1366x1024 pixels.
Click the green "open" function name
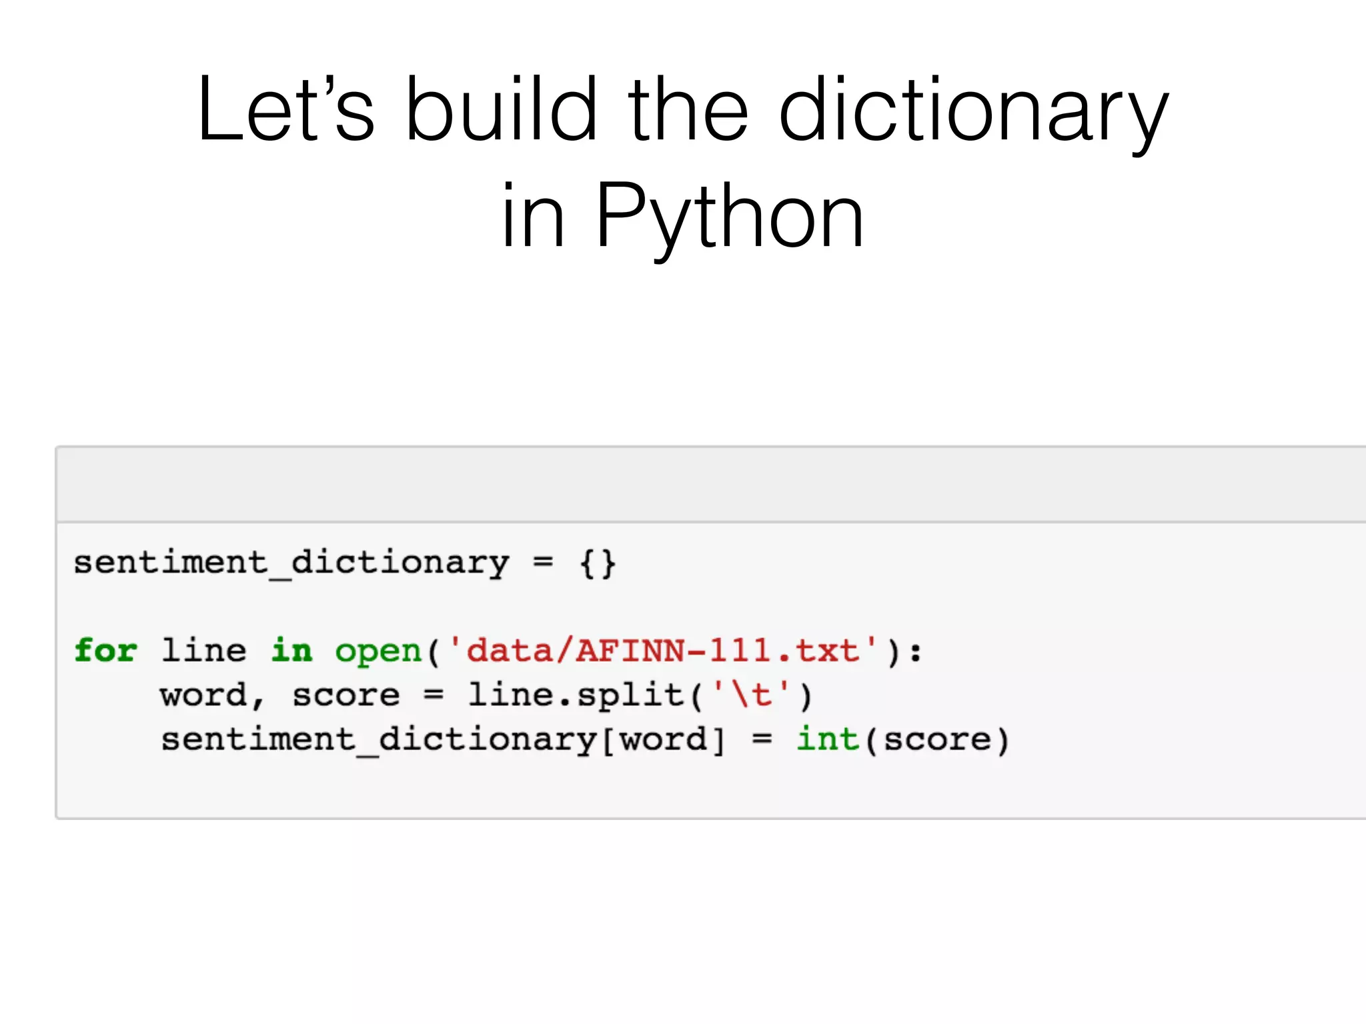click(378, 651)
